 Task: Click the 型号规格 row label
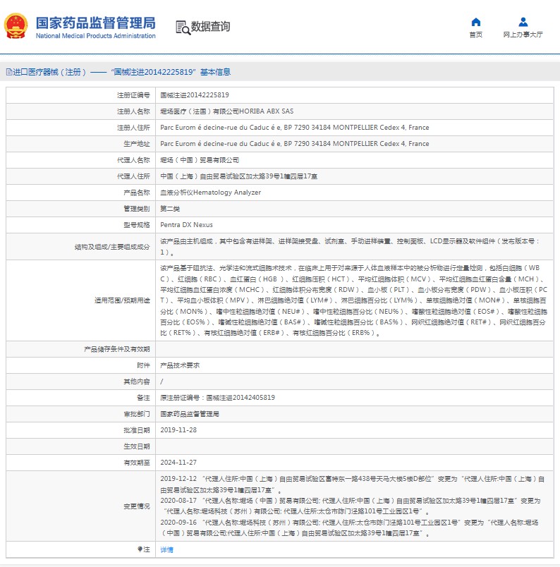click(137, 225)
